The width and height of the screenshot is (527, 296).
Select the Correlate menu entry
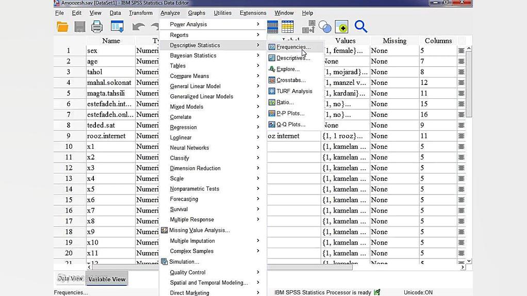point(180,117)
